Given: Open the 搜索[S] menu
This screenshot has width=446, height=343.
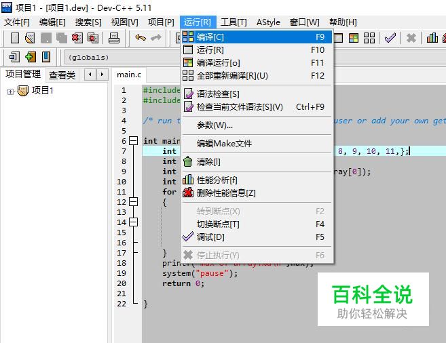Looking at the screenshot, I should pos(88,22).
